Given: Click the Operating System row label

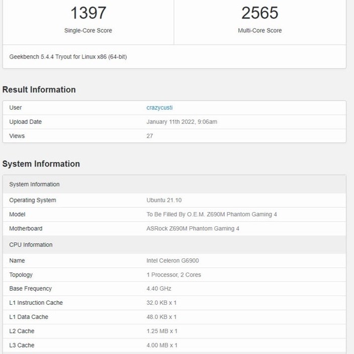Looking at the screenshot, I should (33, 200).
